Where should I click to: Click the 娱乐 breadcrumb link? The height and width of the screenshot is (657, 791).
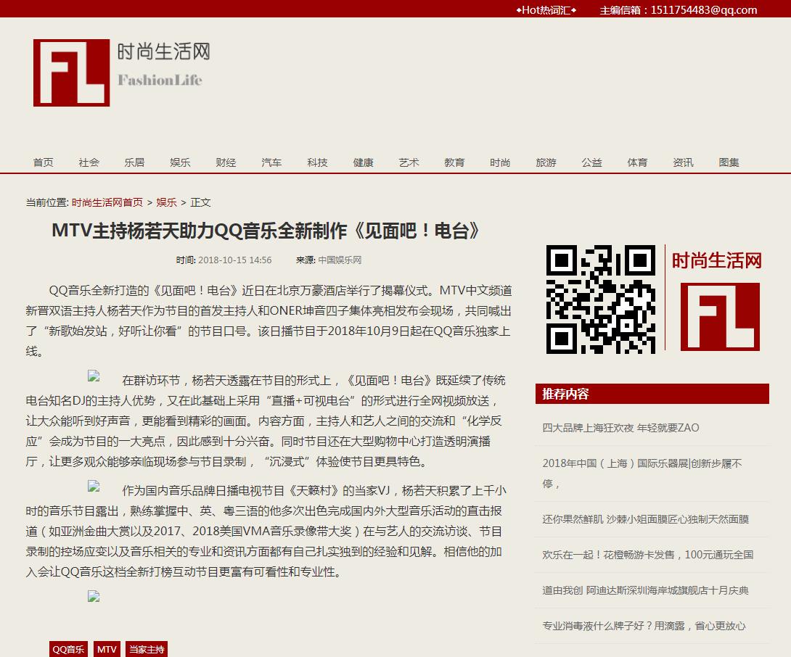[x=166, y=202]
